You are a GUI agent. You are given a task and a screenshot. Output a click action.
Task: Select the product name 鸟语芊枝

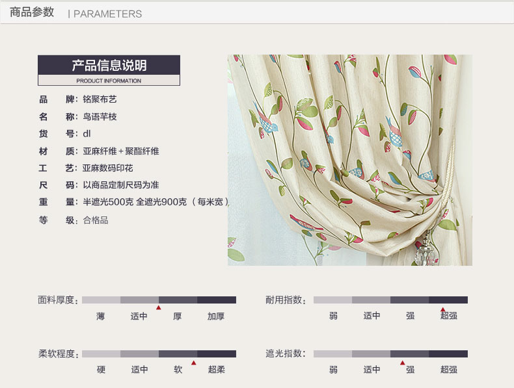[100, 117]
